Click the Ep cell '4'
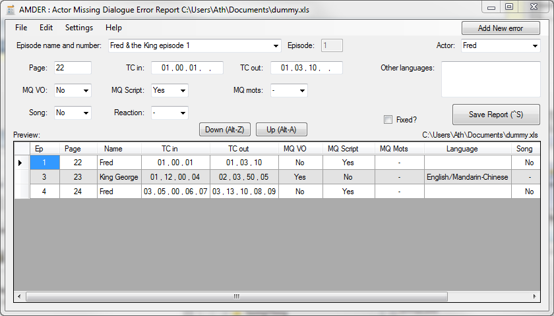Image resolution: width=554 pixels, height=316 pixels. pos(45,192)
